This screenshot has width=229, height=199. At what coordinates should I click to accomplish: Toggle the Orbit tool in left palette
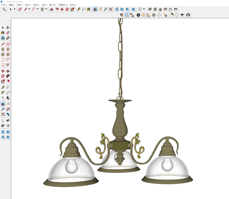pyautogui.click(x=3, y=104)
